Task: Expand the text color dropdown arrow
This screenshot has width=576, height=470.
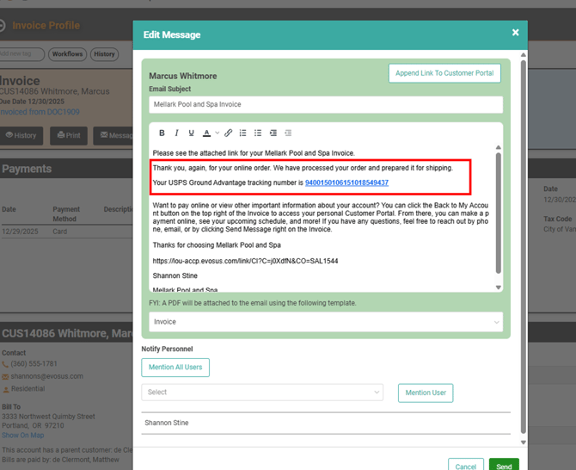Action: (x=217, y=133)
